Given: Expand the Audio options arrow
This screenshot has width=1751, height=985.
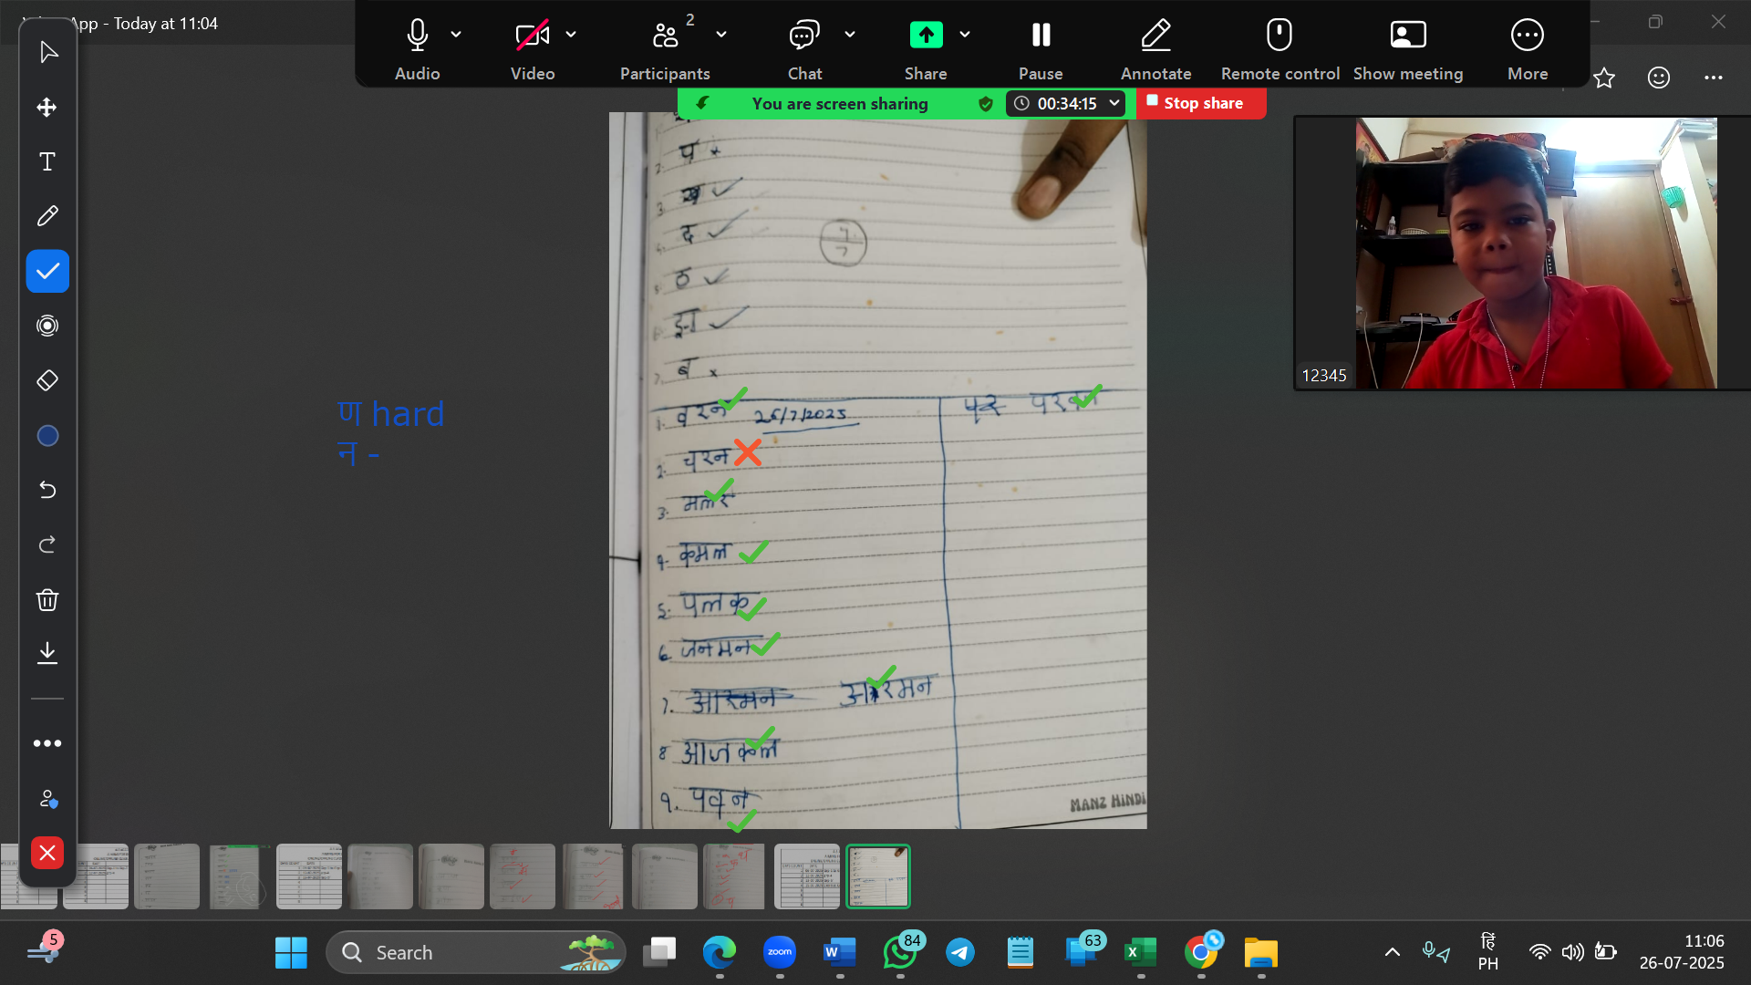Looking at the screenshot, I should (456, 35).
